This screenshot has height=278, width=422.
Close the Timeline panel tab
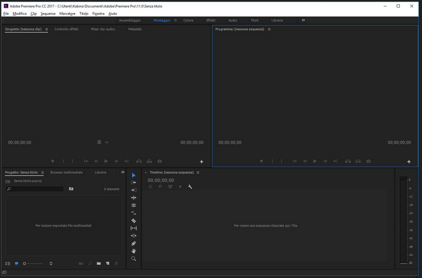146,173
